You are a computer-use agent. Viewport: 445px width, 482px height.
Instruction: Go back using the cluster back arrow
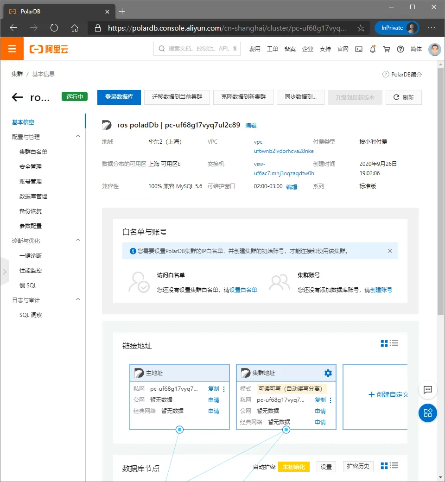[17, 97]
